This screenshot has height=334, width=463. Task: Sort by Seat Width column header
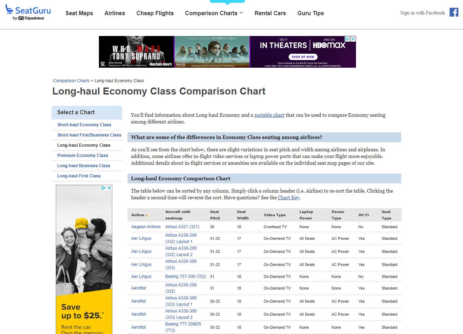[x=243, y=215]
